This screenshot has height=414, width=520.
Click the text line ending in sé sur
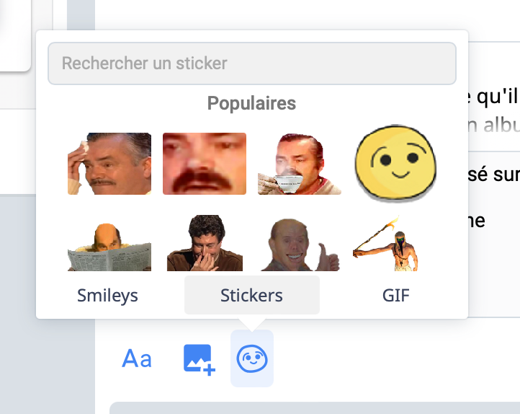(x=493, y=174)
